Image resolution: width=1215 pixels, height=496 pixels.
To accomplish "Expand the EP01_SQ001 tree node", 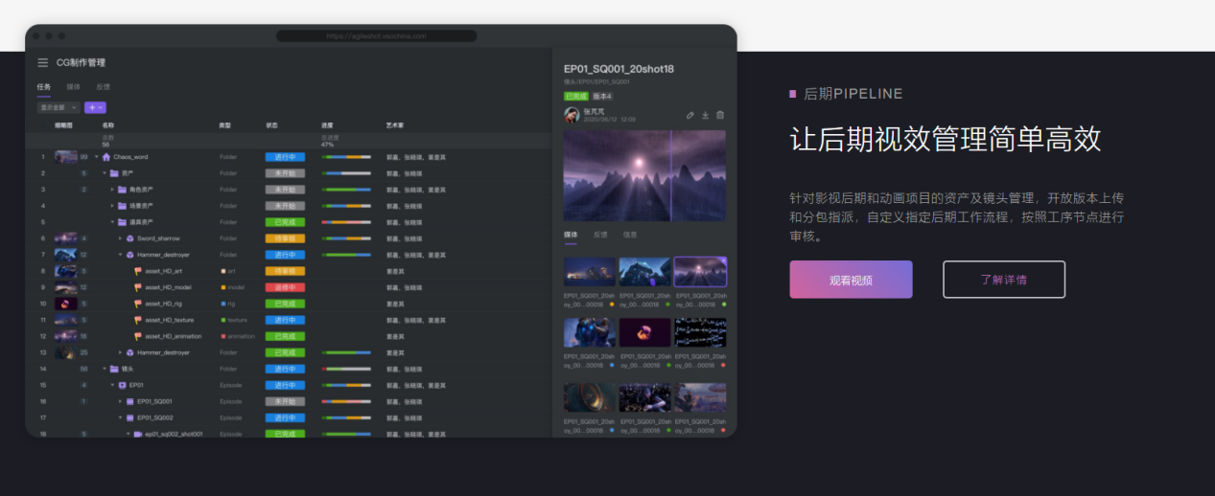I will tap(120, 401).
